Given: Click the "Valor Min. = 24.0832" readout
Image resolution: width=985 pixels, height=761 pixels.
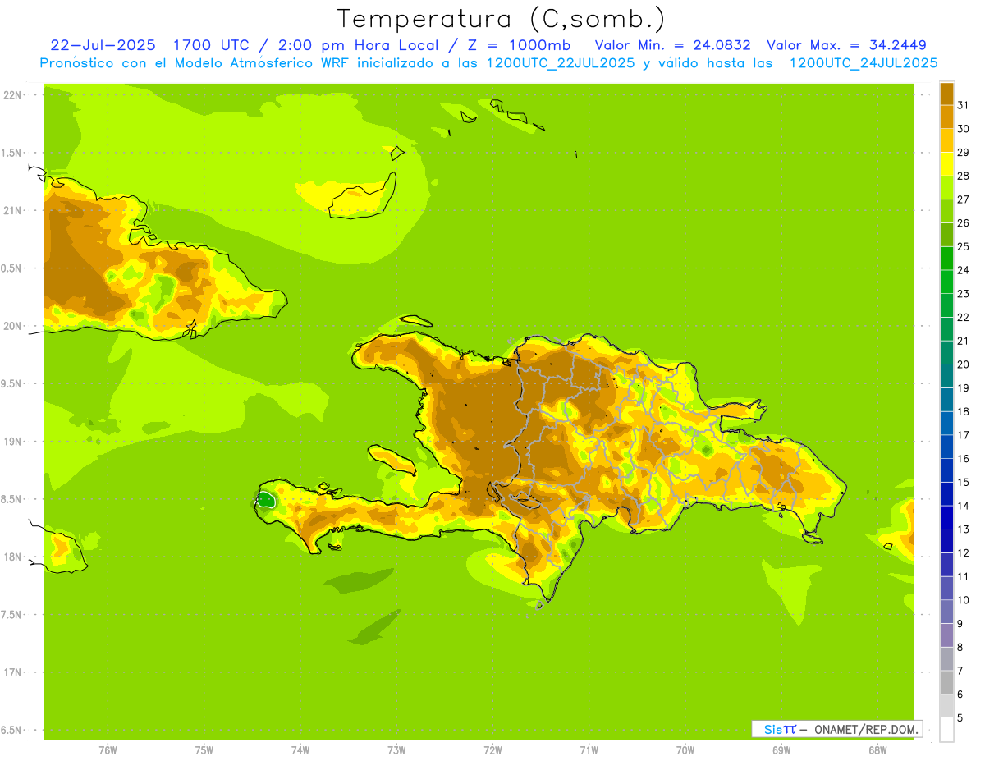Looking at the screenshot, I should pos(672,45).
